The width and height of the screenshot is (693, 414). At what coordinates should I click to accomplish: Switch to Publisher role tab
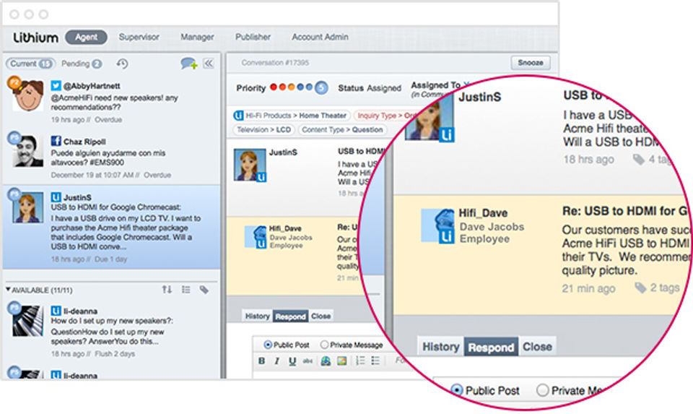[x=253, y=37]
